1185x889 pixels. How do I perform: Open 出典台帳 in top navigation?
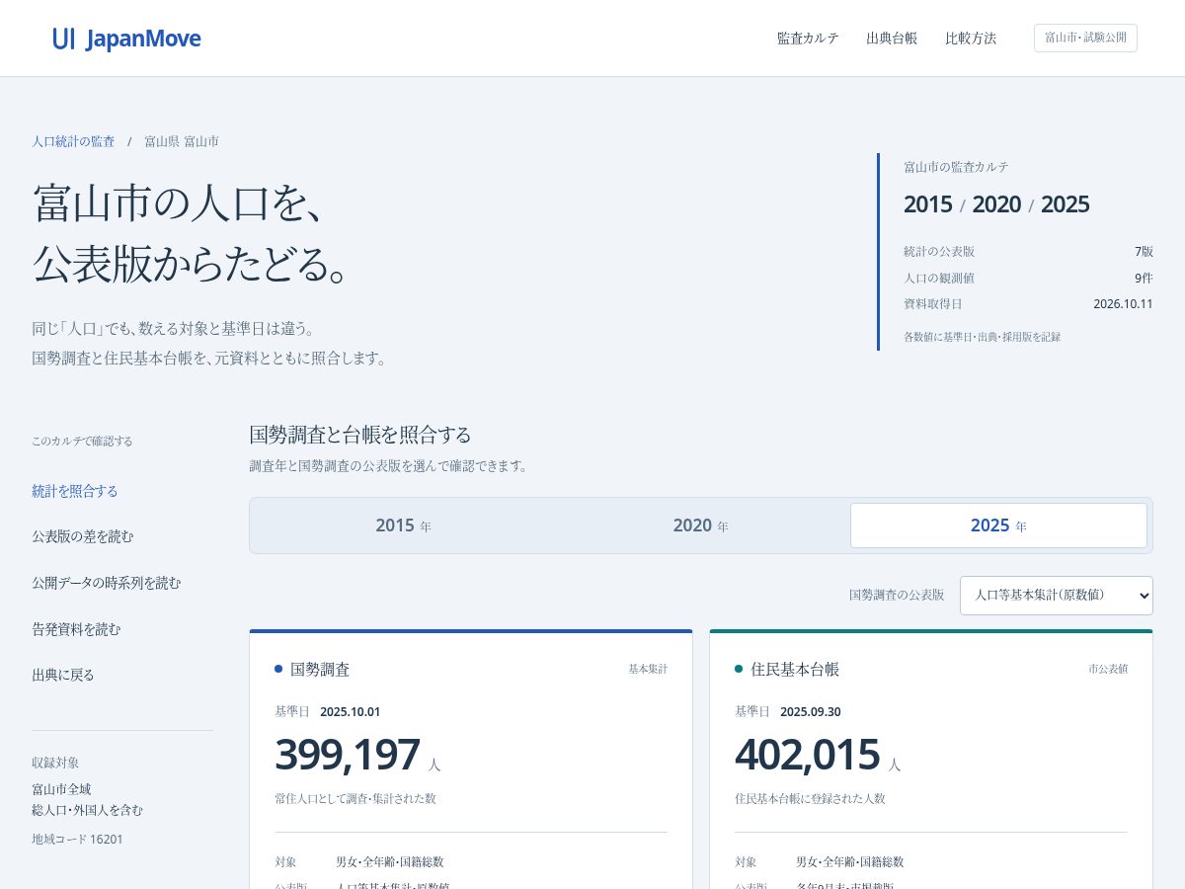(x=892, y=39)
